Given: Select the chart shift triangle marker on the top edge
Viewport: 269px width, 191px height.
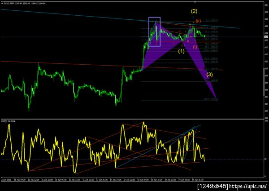Looking at the screenshot, I should [195, 2].
